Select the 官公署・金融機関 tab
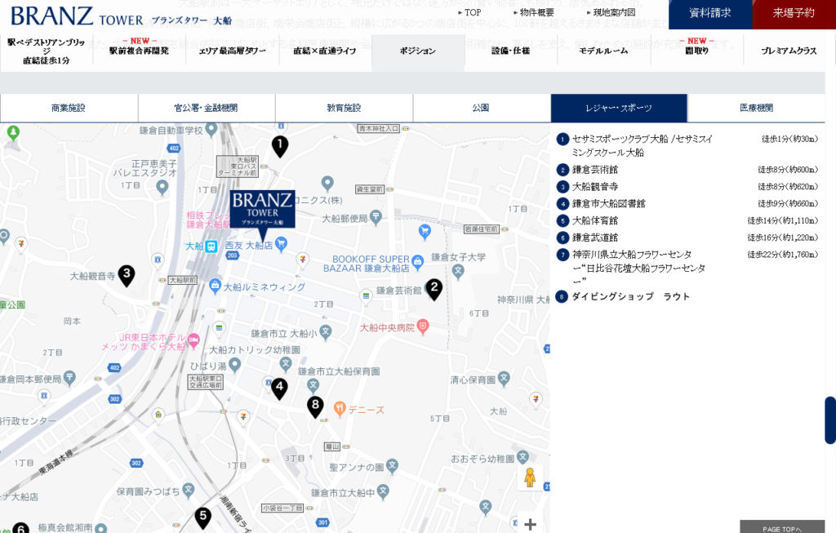836x533 pixels. (x=207, y=109)
